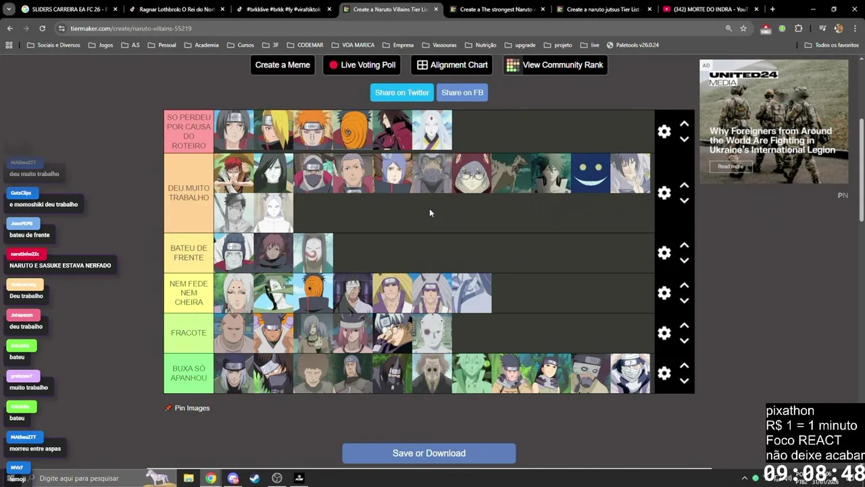Open Jogos bookmarks folder
Screen dimensions: 865x487
tap(100, 45)
